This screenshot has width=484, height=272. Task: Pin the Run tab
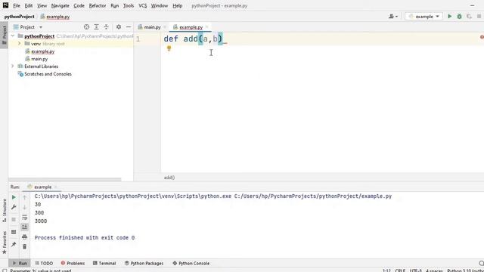[x=14, y=245]
